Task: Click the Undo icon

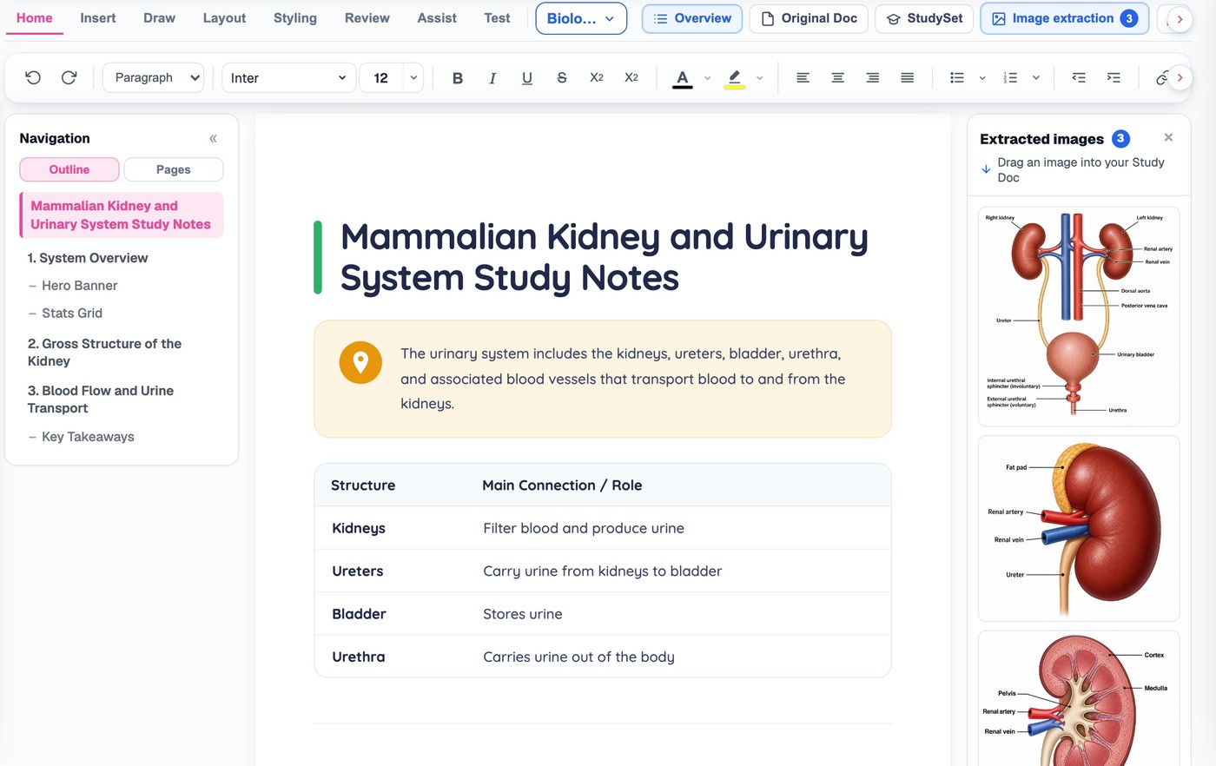Action: (x=33, y=77)
